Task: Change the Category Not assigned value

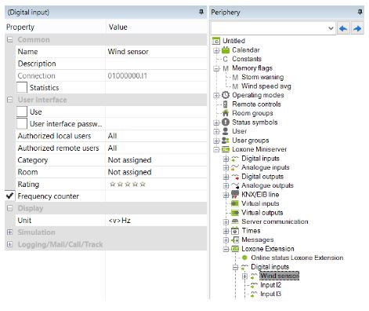Action: click(156, 160)
